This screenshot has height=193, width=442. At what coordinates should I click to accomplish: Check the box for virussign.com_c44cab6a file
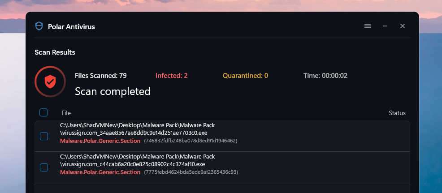tap(44, 167)
